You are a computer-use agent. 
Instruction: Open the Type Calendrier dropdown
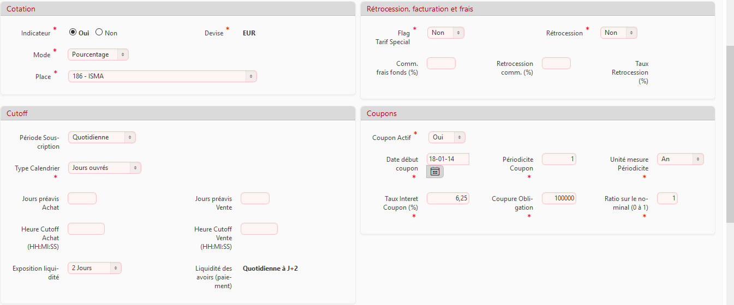point(104,168)
